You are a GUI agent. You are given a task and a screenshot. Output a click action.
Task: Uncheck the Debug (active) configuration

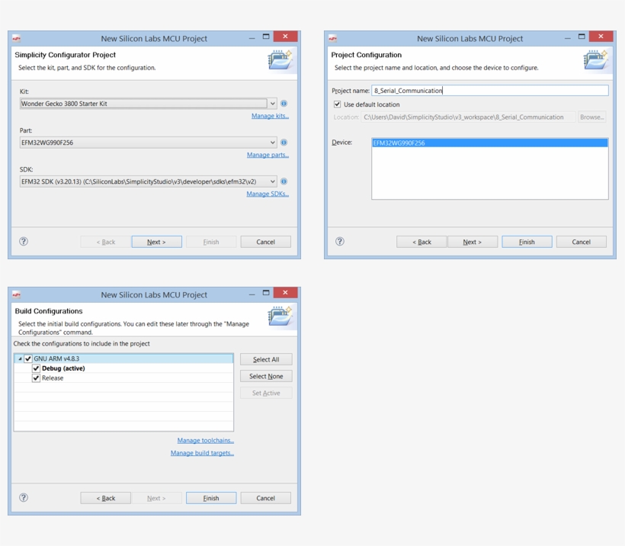point(37,368)
